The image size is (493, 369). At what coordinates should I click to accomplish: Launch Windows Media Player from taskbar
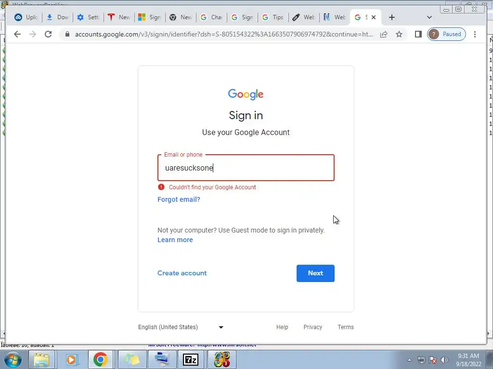pyautogui.click(x=71, y=359)
